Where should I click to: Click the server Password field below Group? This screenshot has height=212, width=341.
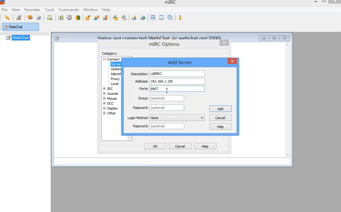point(167,108)
